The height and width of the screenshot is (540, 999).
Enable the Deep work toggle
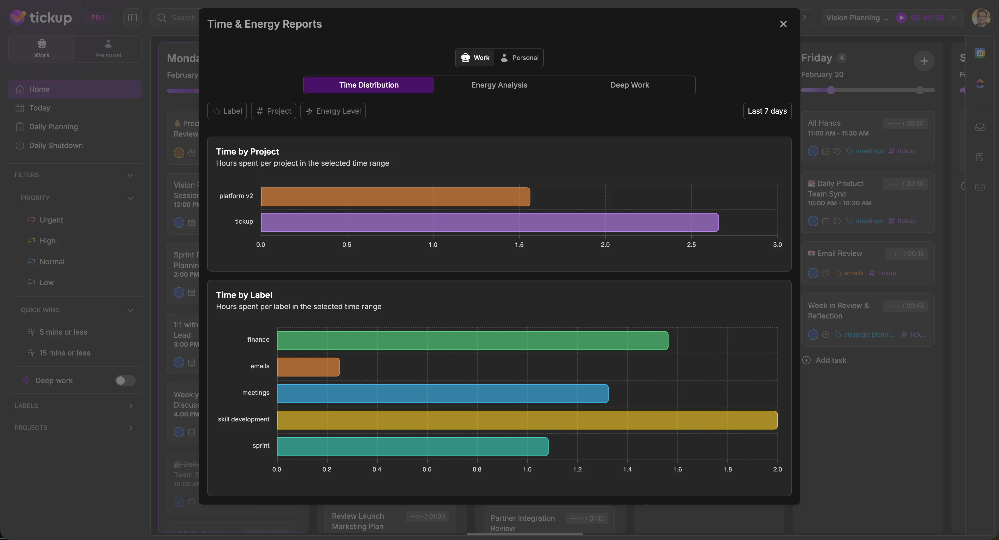[x=125, y=381]
